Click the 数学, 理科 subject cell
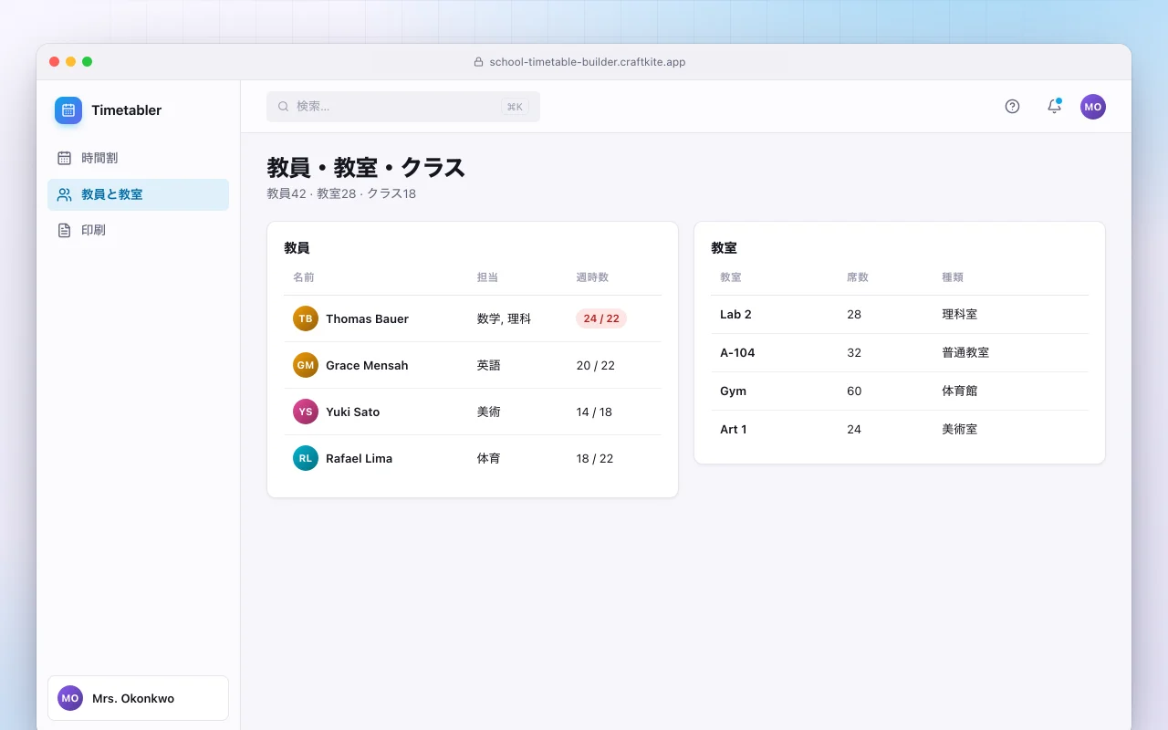This screenshot has width=1168, height=730. pyautogui.click(x=504, y=318)
